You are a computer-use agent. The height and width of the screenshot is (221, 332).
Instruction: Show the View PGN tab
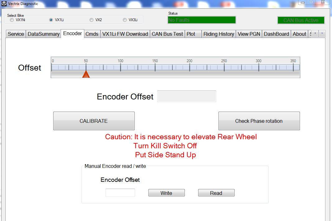tap(249, 34)
